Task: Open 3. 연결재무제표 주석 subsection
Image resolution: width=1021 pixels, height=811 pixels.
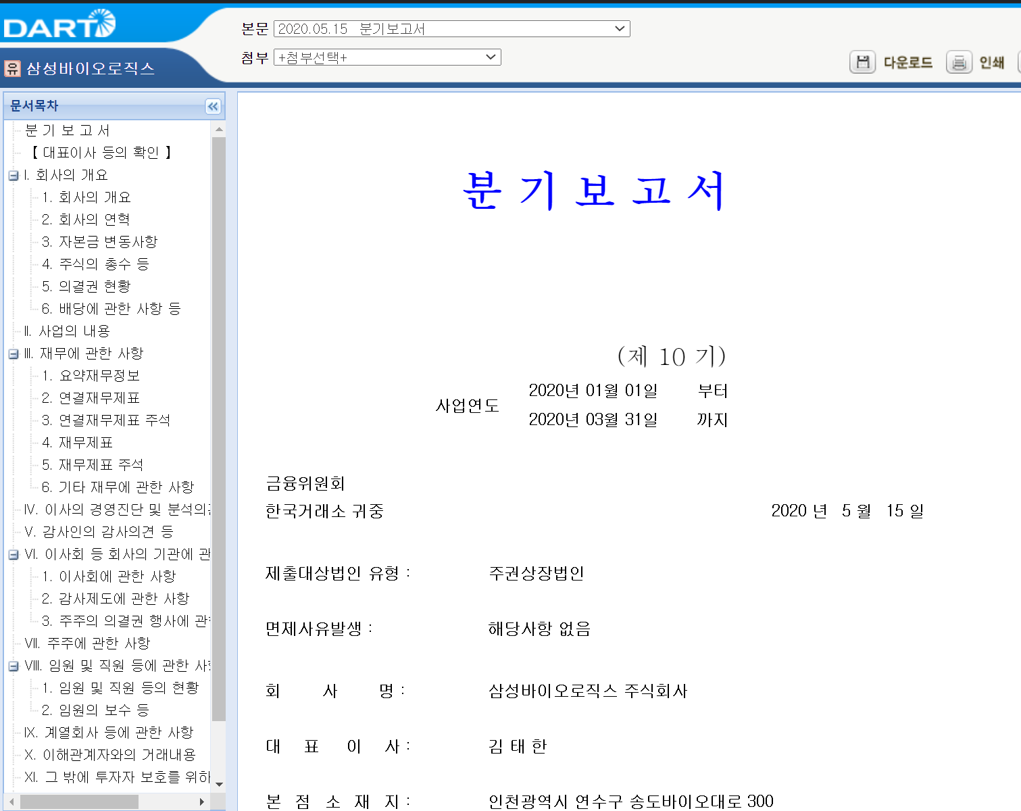Action: (x=105, y=420)
